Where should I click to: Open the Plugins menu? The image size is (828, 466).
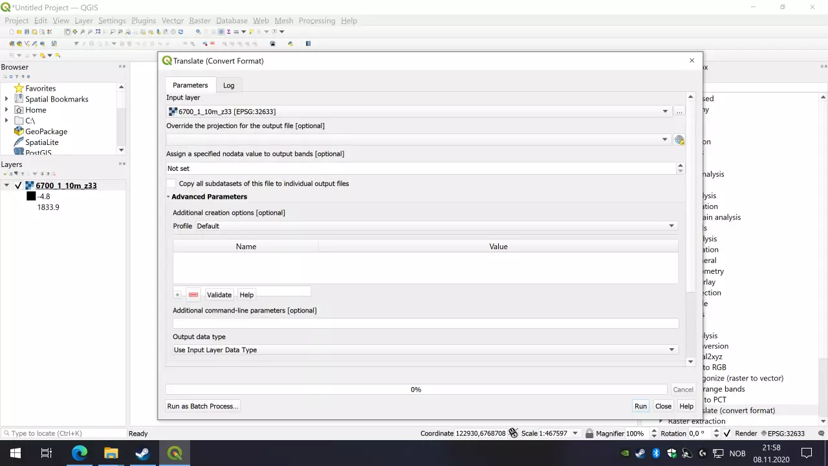point(144,21)
